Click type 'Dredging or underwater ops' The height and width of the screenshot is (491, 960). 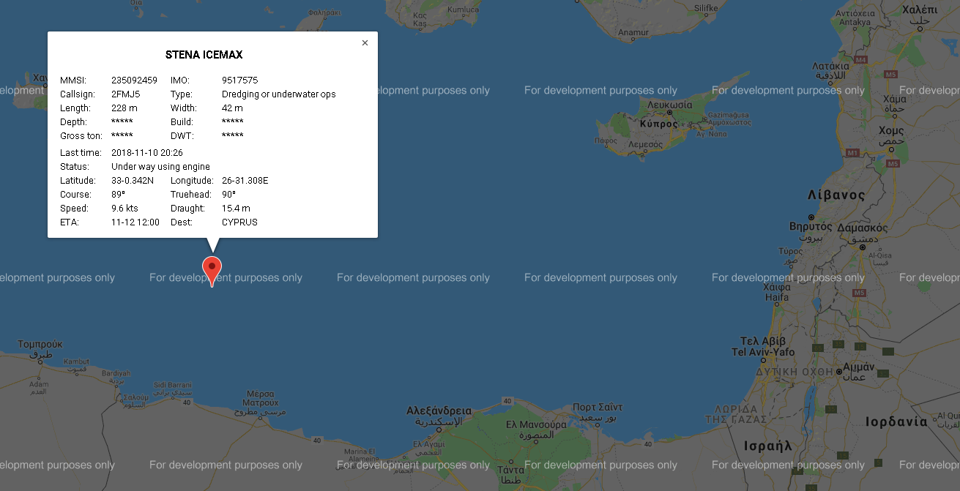(278, 94)
